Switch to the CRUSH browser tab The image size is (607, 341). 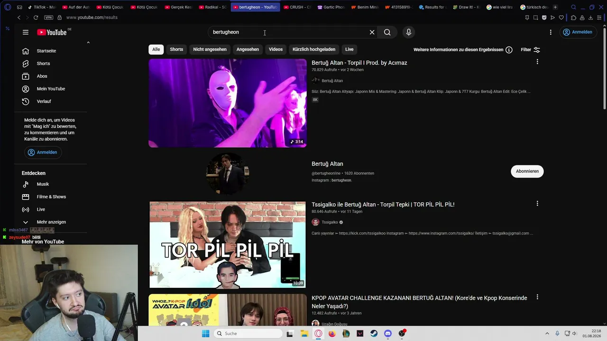coord(297,7)
